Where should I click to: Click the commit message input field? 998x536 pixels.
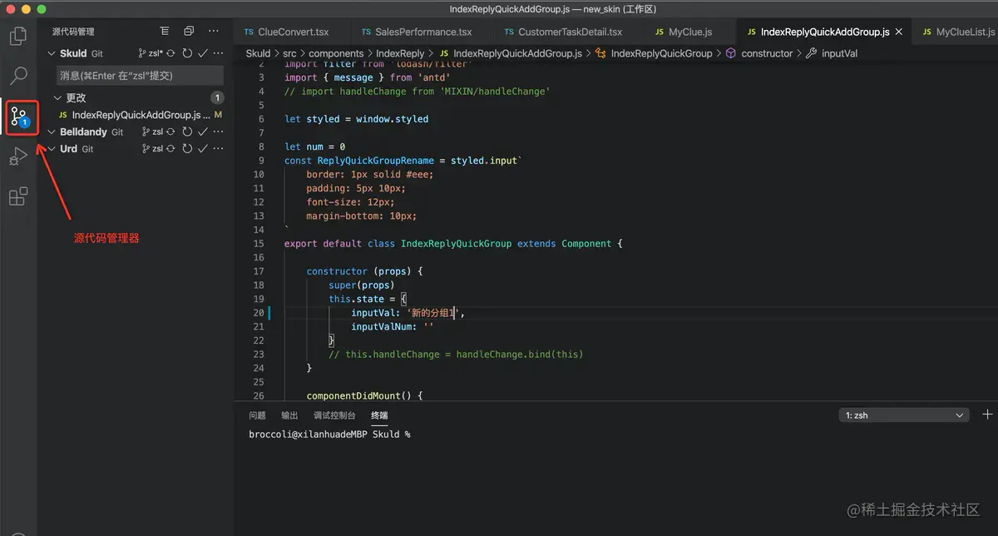[140, 76]
